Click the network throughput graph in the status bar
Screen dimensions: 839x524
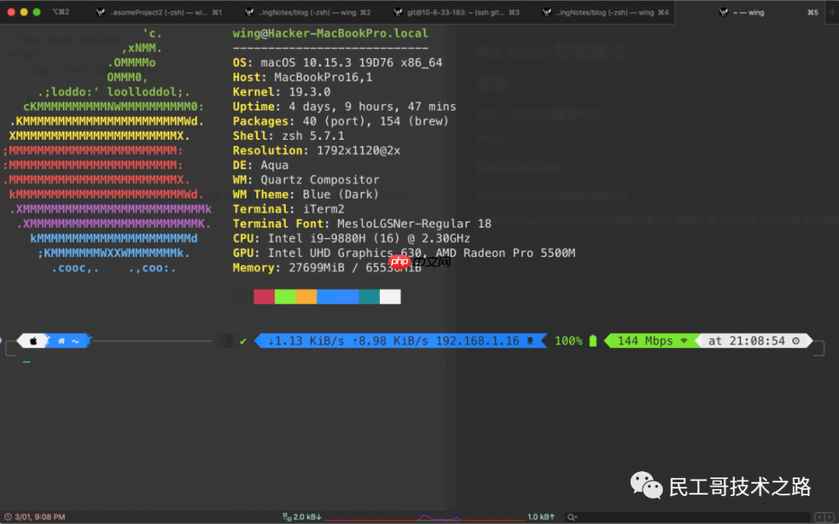pos(424,517)
